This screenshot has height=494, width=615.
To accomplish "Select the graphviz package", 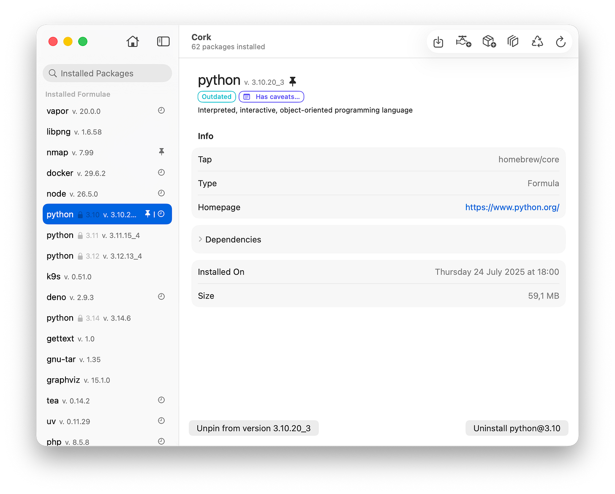I will click(x=107, y=380).
